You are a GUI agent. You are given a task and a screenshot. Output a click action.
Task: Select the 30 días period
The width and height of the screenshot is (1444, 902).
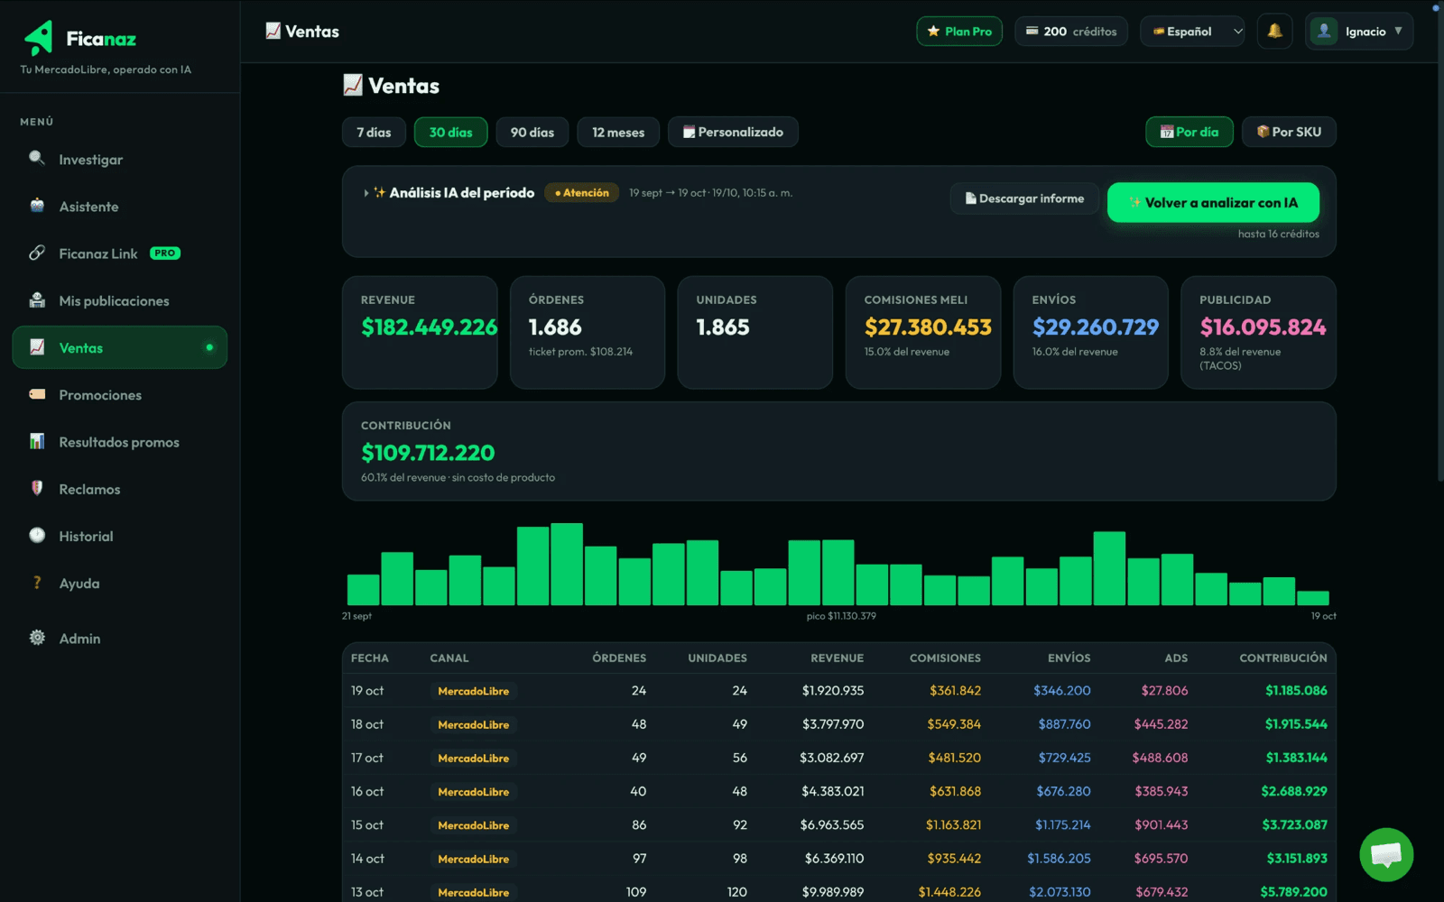pyautogui.click(x=450, y=132)
